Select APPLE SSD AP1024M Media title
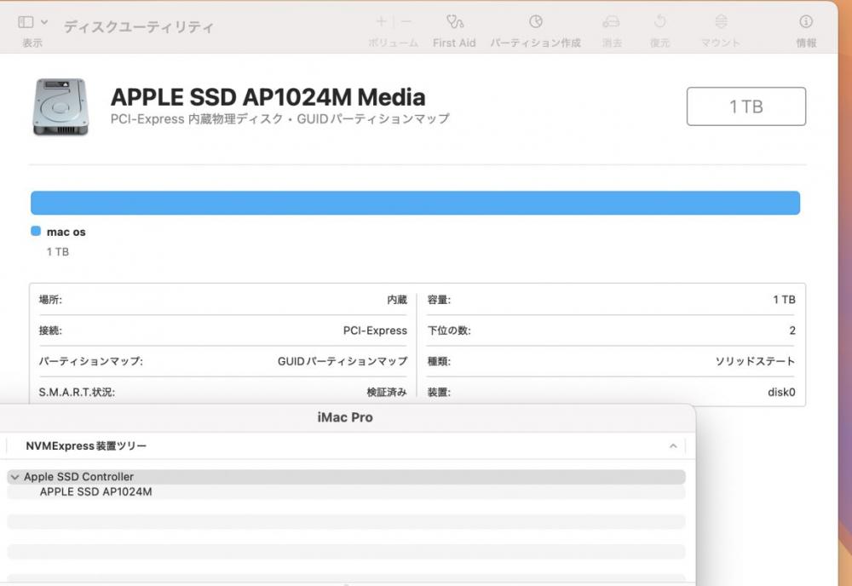 point(268,97)
